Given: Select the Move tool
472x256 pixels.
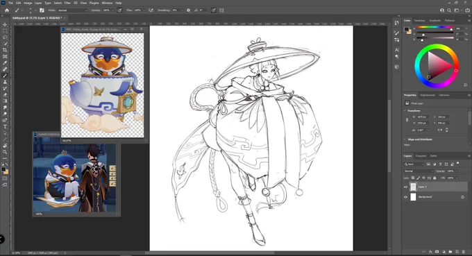Looking at the screenshot, I should (x=5, y=24).
